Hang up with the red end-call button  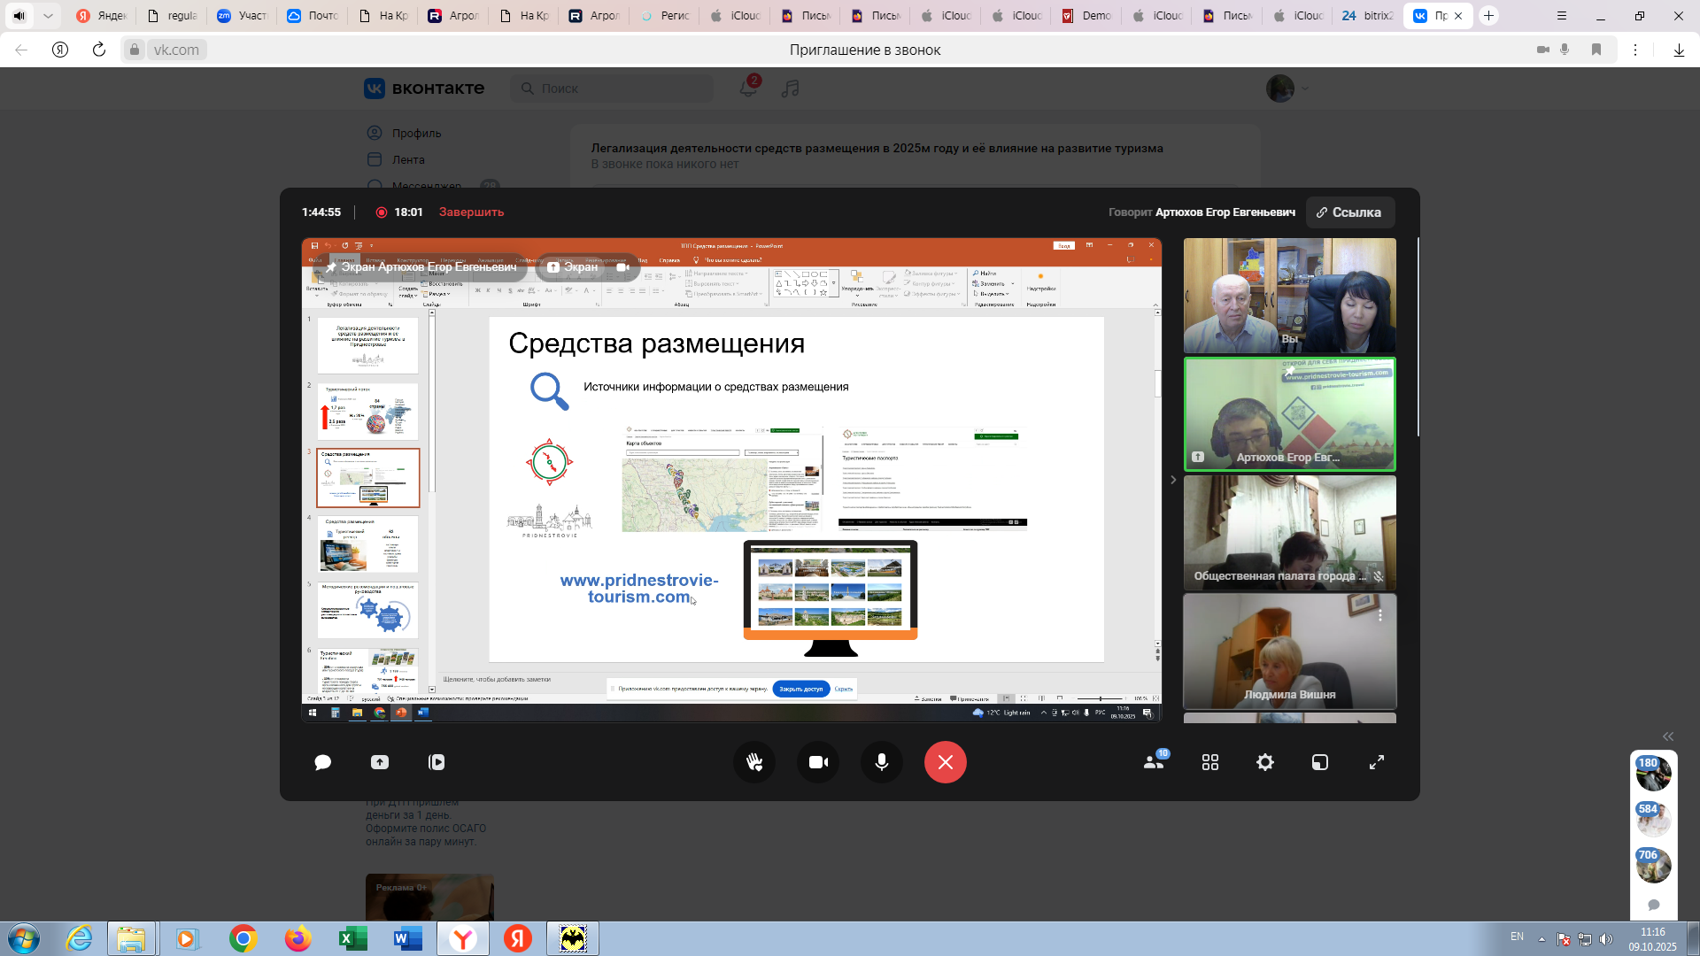point(946,762)
